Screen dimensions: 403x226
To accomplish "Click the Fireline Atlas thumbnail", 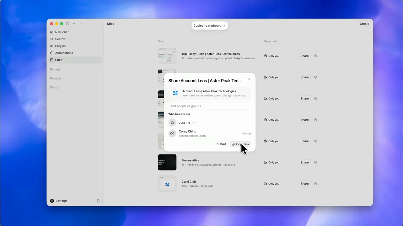I will (x=167, y=162).
